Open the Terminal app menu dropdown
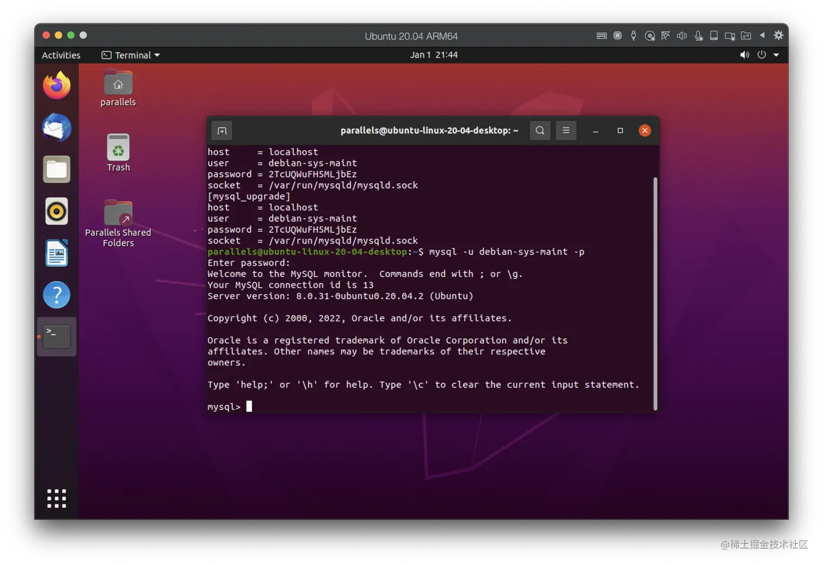Screen dimensions: 823x565 (131, 55)
